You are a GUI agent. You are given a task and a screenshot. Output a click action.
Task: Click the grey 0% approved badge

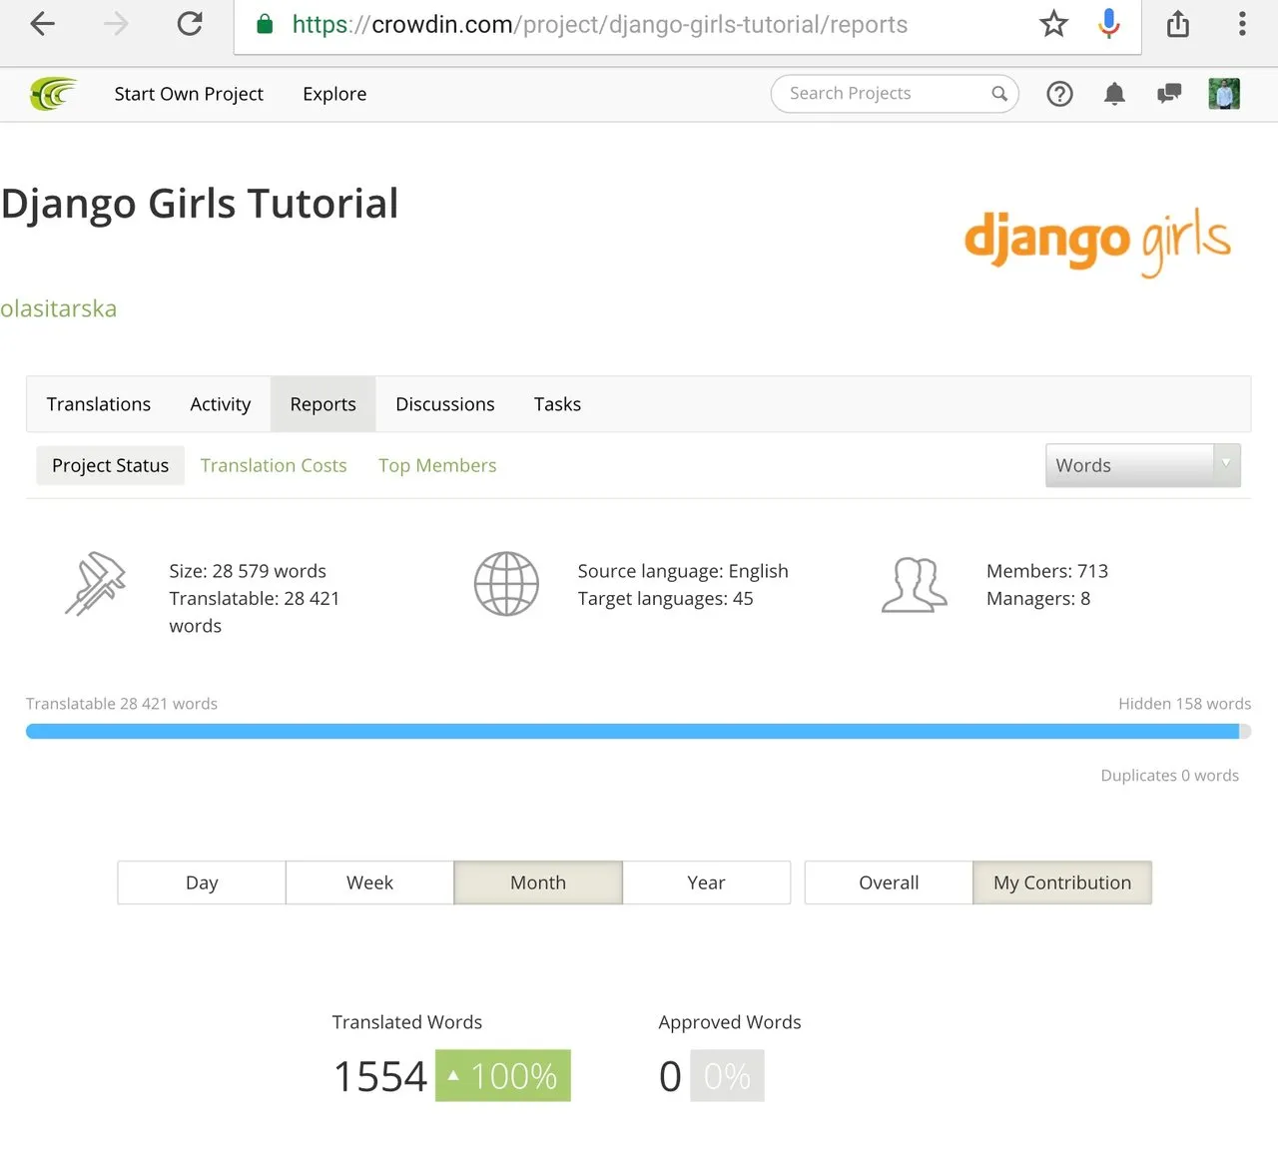(x=727, y=1076)
